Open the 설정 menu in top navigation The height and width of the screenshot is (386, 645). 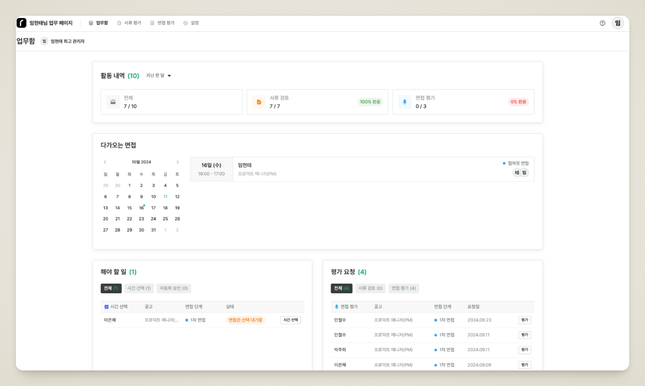191,23
